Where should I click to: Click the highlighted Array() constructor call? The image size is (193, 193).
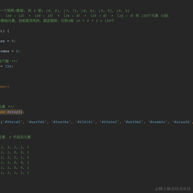coord(15,112)
